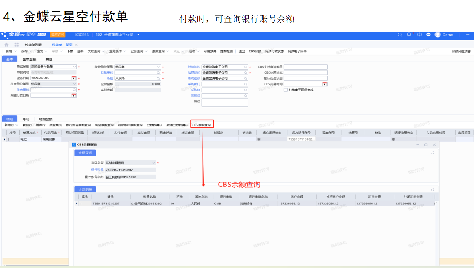Click the Demo user avatar
This screenshot has width=474, height=268.
pyautogui.click(x=437, y=35)
